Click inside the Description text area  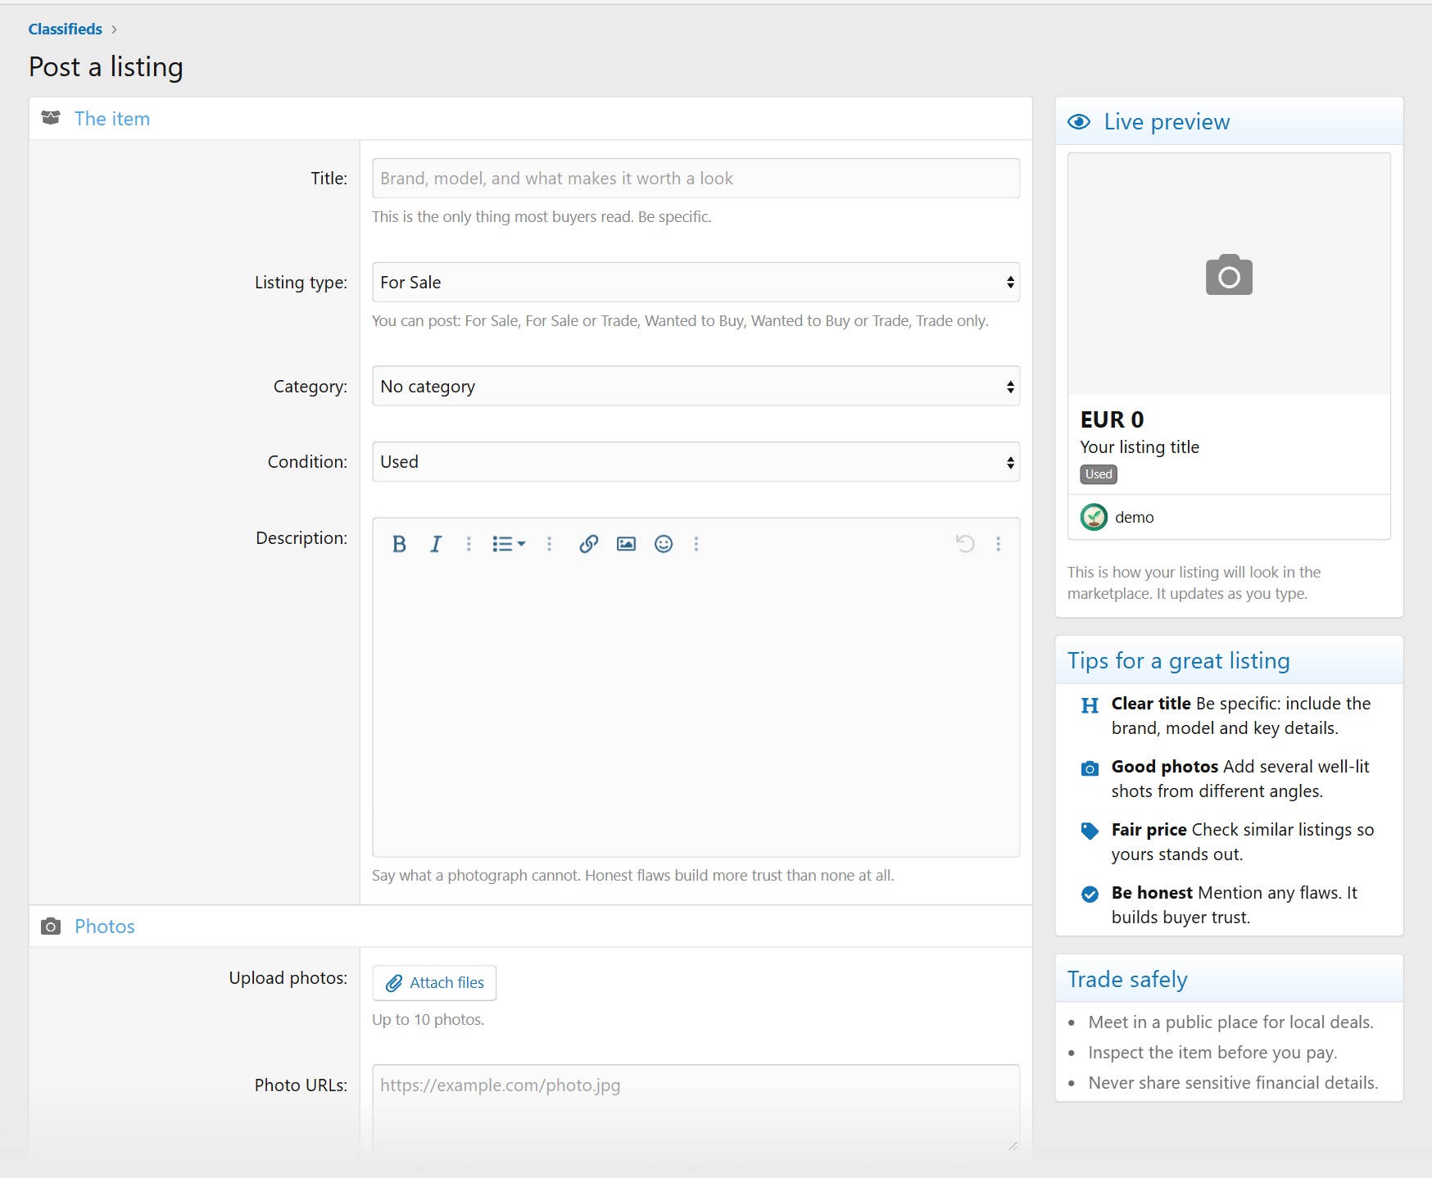click(x=696, y=709)
